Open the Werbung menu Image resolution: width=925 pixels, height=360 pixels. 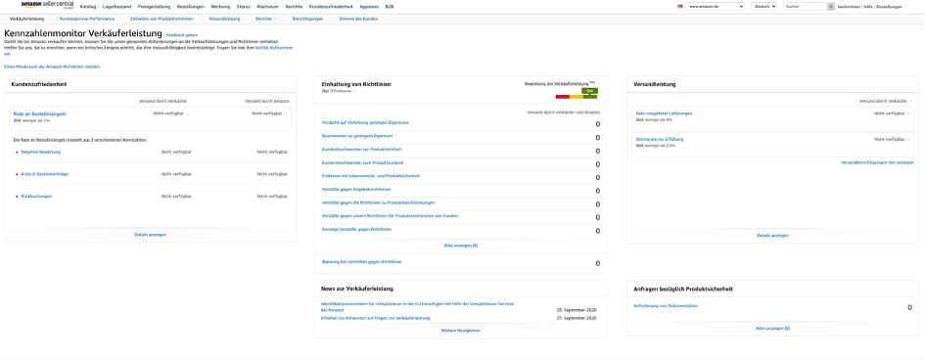[x=220, y=7]
